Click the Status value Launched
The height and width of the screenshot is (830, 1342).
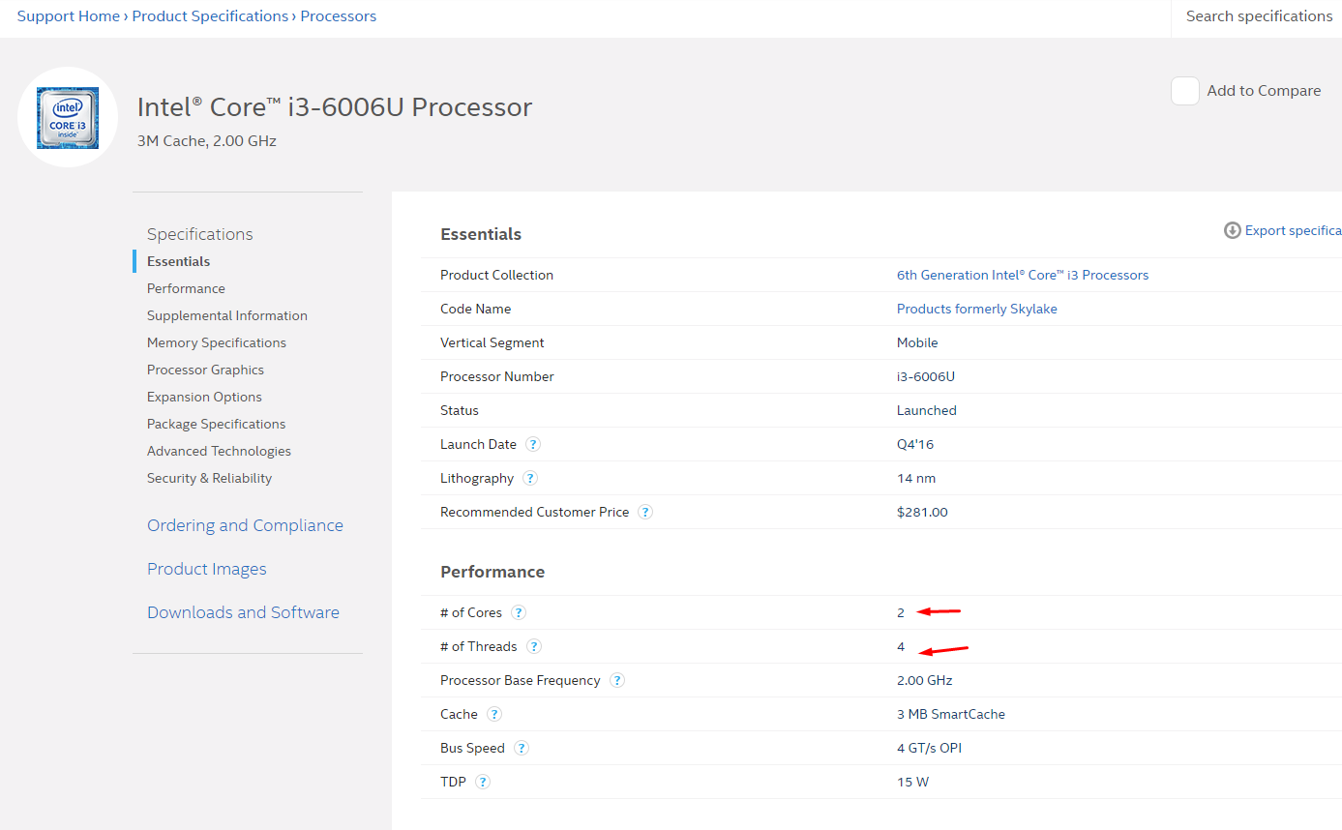pos(927,410)
